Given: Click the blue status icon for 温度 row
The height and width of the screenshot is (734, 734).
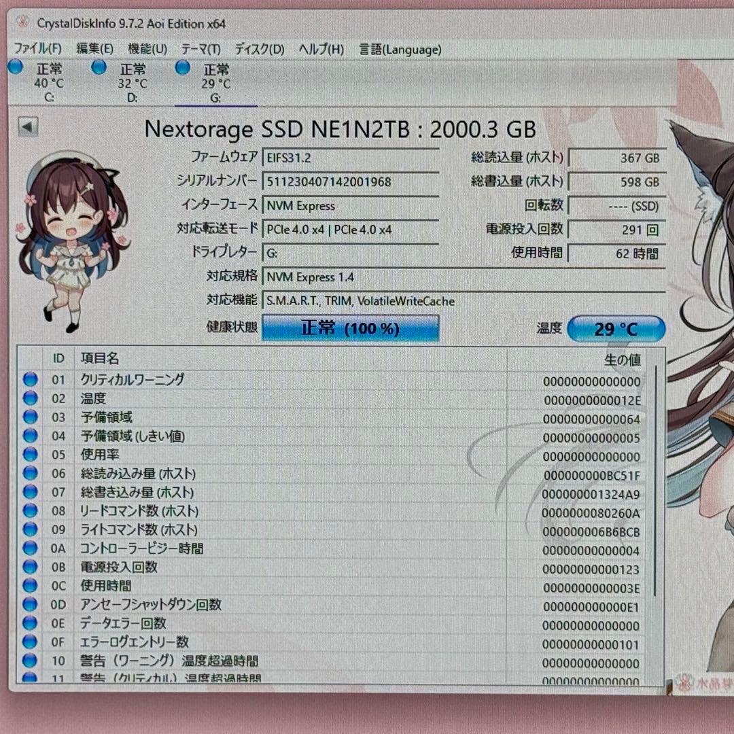Looking at the screenshot, I should tap(31, 398).
